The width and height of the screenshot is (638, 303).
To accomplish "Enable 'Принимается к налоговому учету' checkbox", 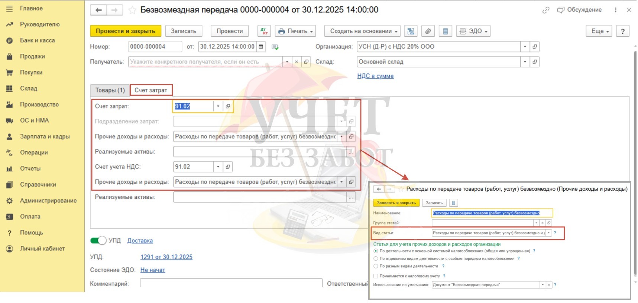I will 376,276.
